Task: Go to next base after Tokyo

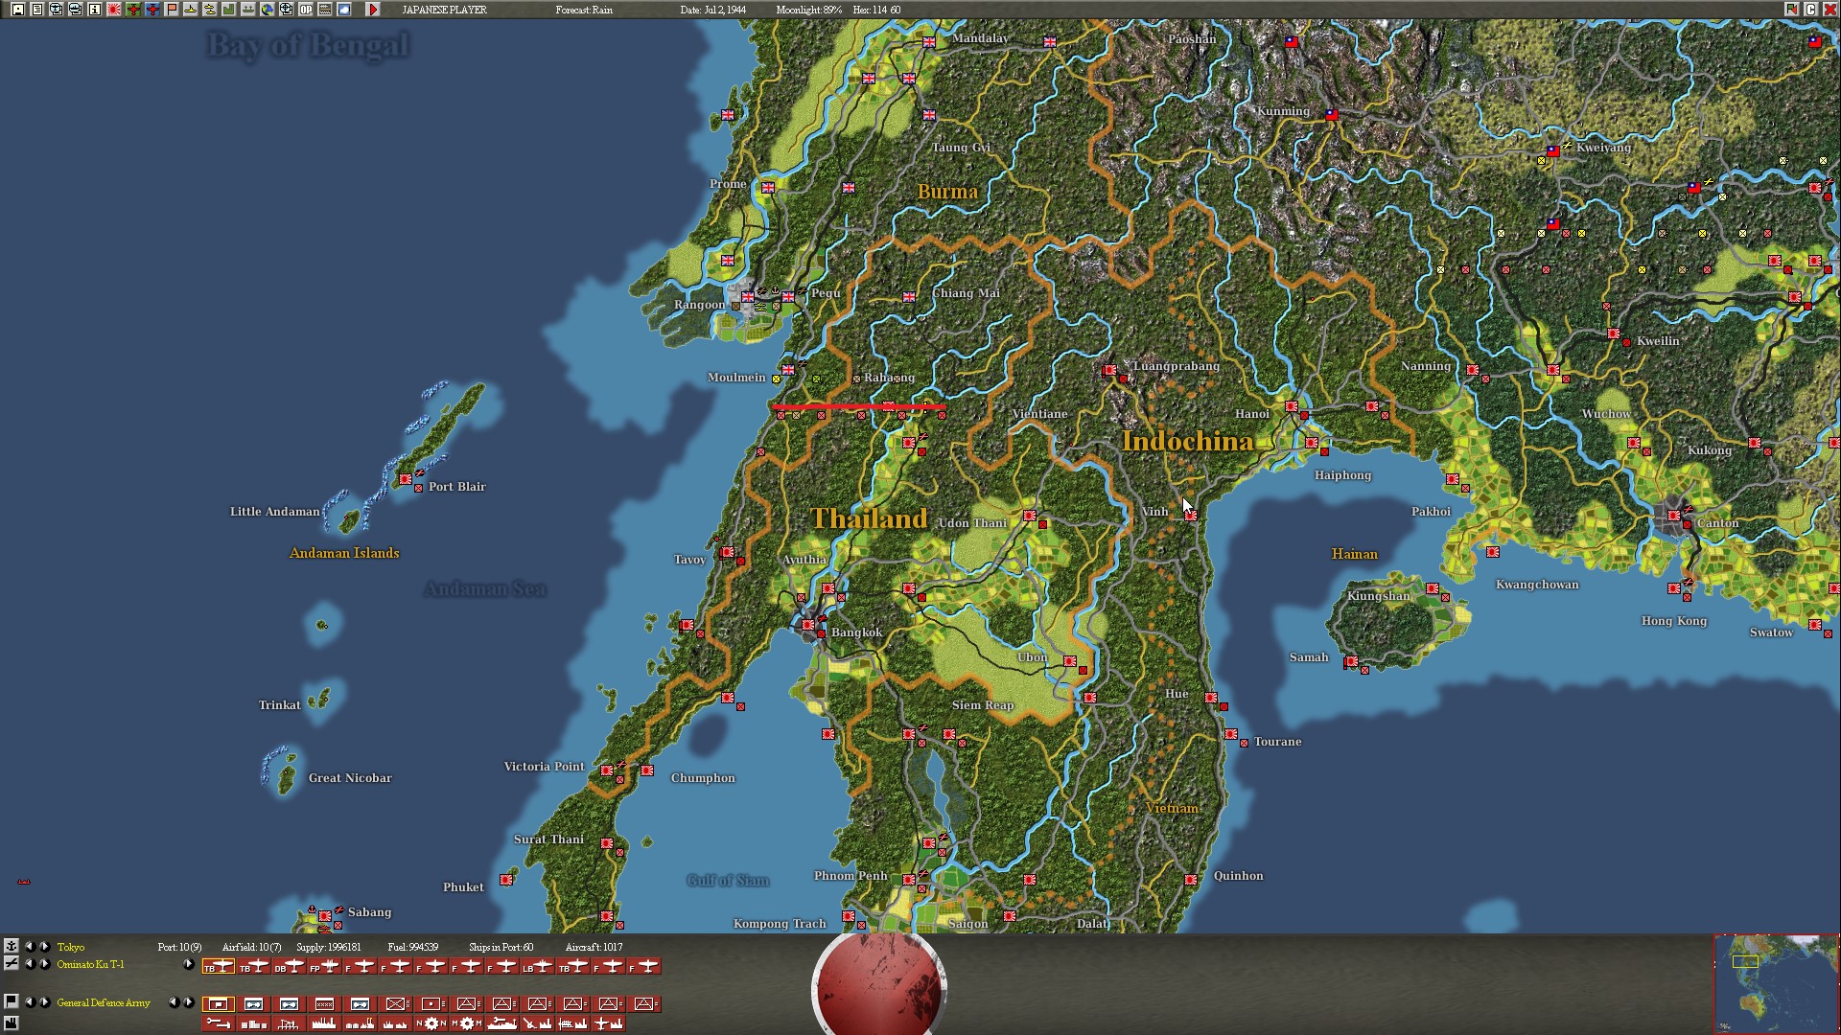Action: pos(44,947)
